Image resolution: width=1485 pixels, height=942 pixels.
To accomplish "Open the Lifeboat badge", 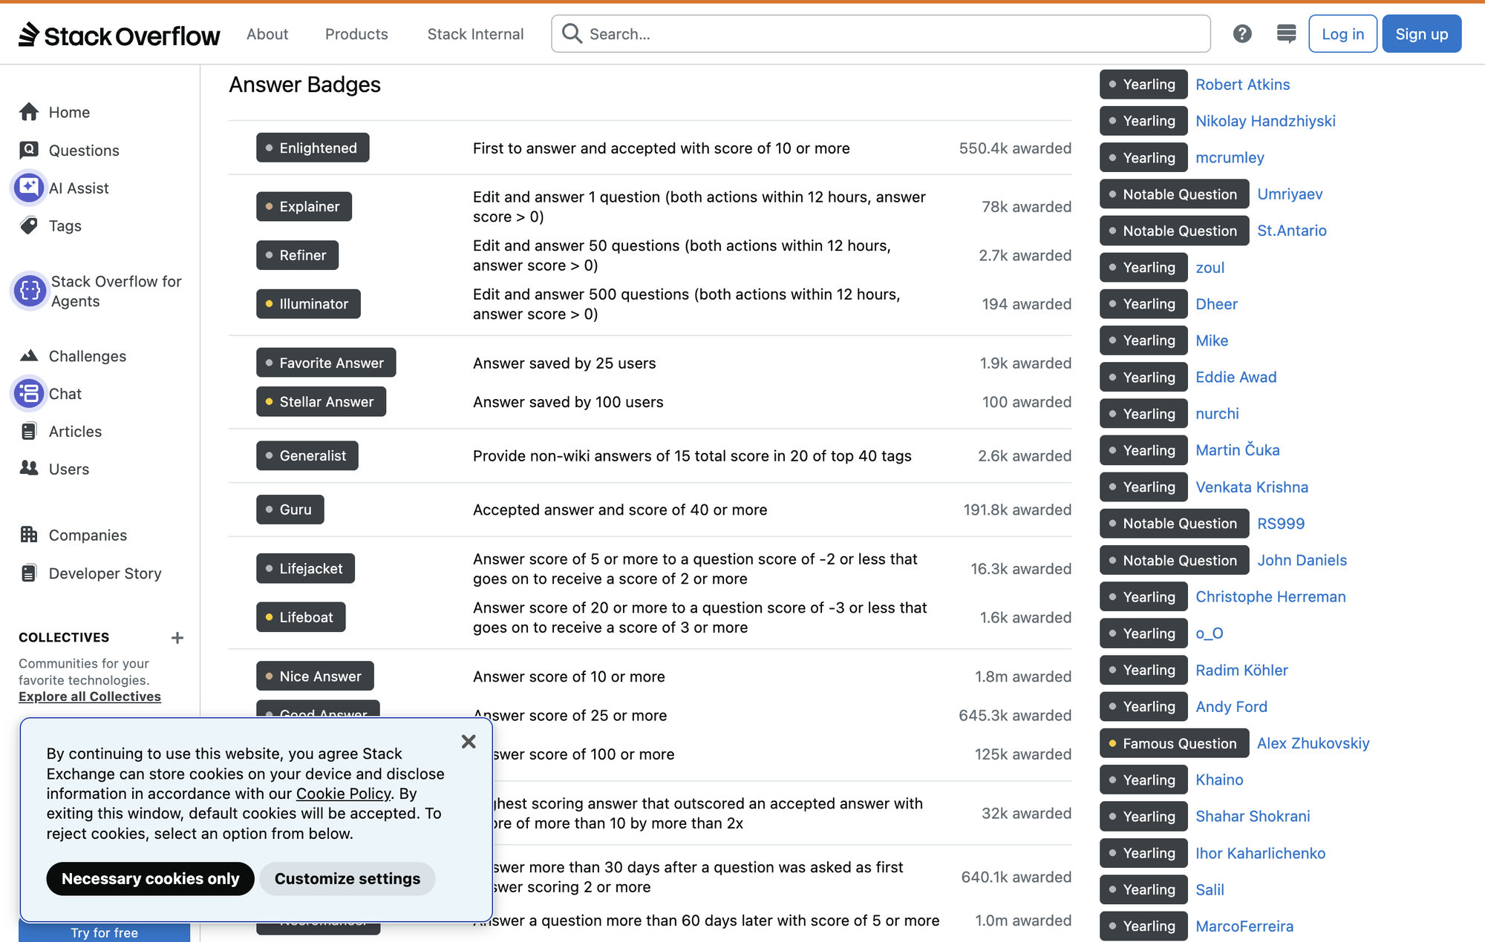I will (x=301, y=617).
